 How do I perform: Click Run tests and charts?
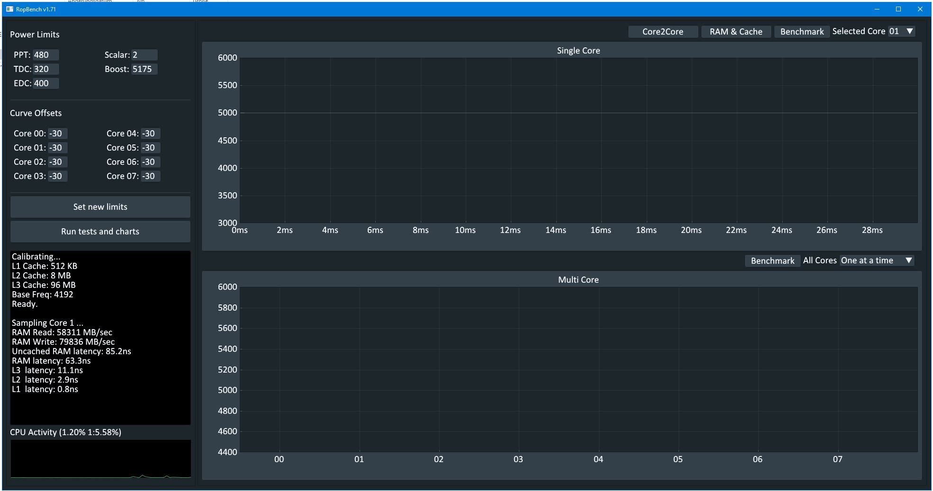[100, 232]
